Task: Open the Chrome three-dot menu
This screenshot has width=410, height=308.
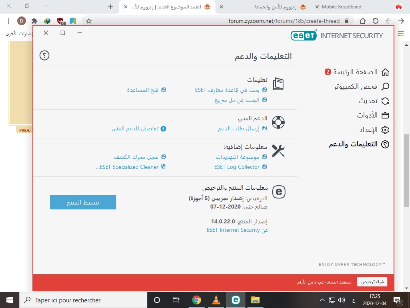Action: (9, 21)
